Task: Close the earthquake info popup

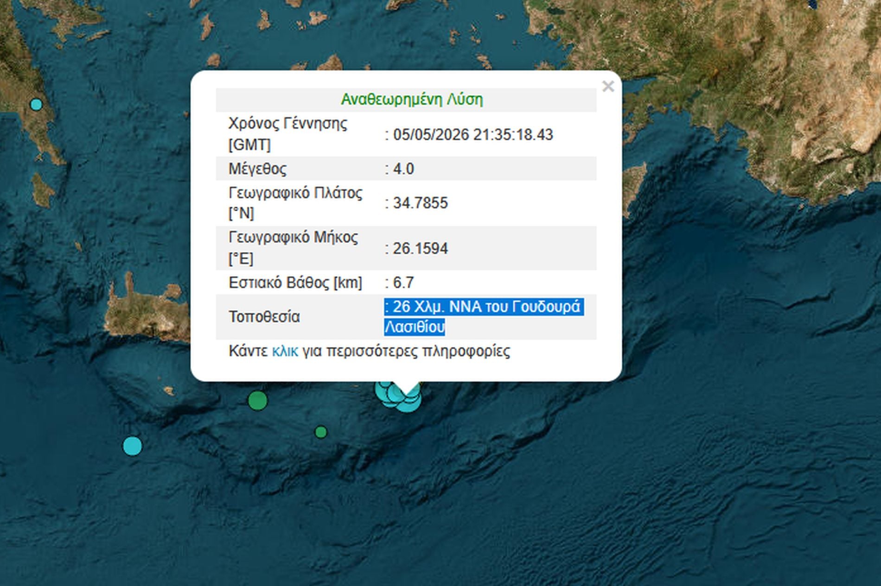Action: 608,87
